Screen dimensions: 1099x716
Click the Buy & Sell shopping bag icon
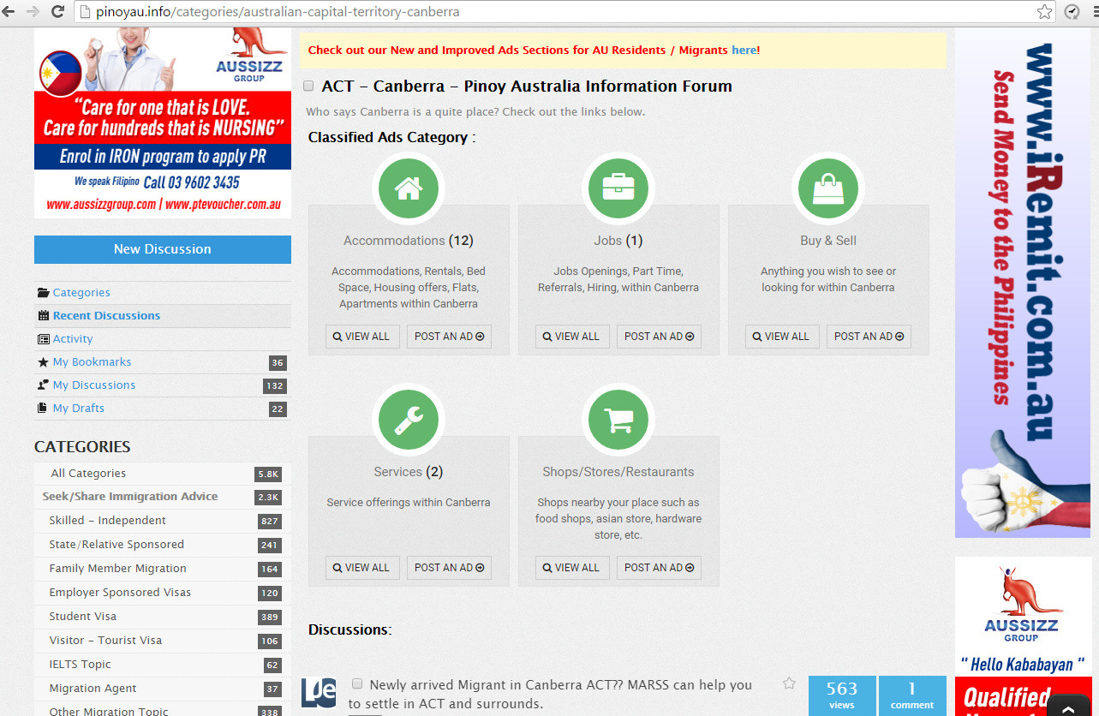(827, 188)
